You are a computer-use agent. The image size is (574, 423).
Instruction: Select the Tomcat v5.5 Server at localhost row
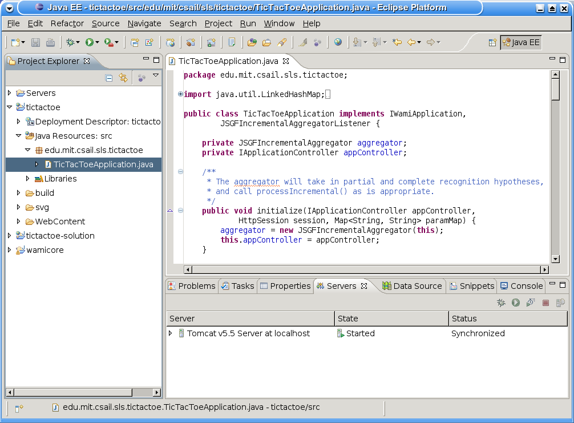click(248, 333)
